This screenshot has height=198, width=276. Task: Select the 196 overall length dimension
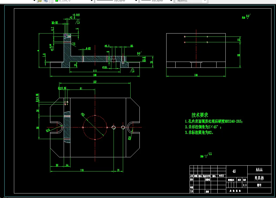point(95,75)
